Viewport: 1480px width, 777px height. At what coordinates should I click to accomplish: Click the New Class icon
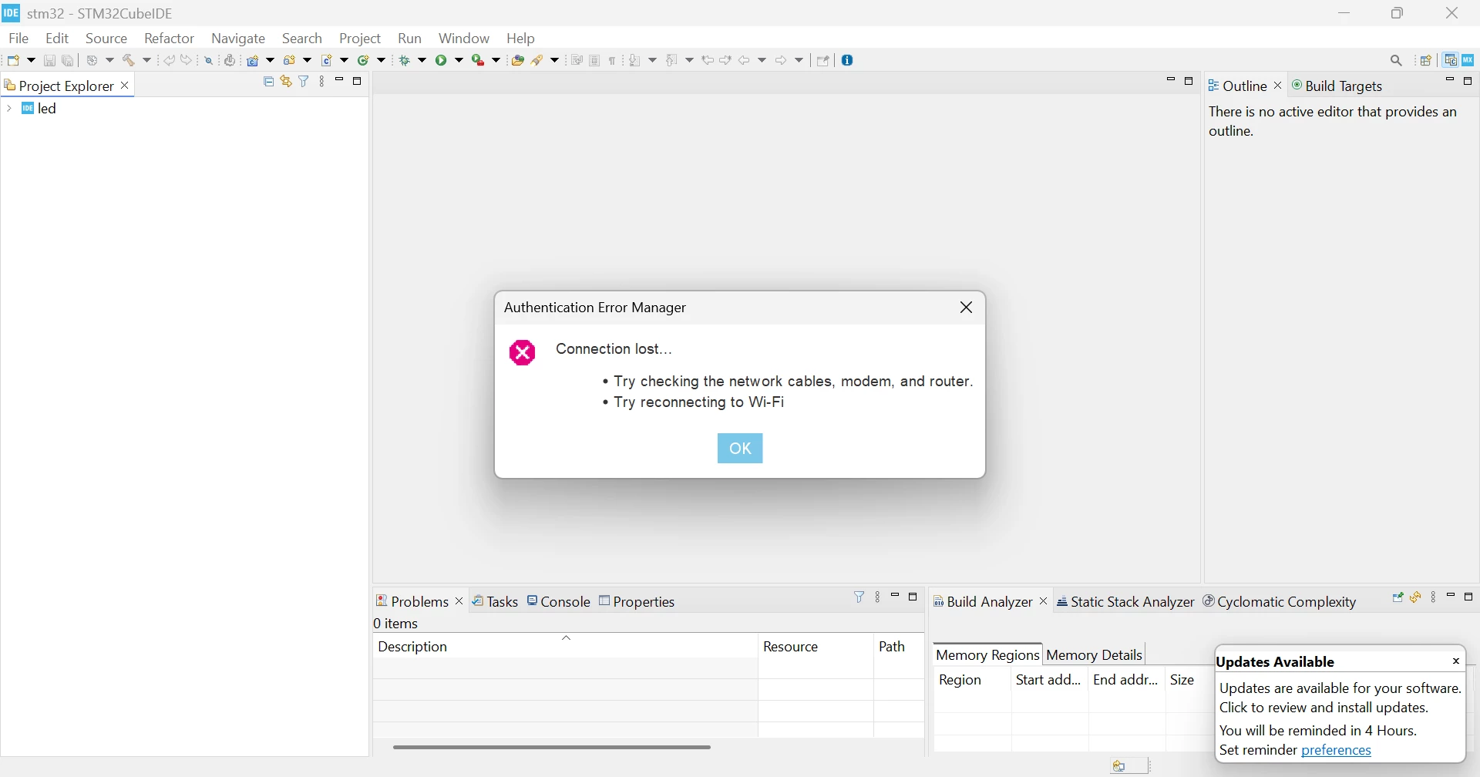(x=364, y=60)
